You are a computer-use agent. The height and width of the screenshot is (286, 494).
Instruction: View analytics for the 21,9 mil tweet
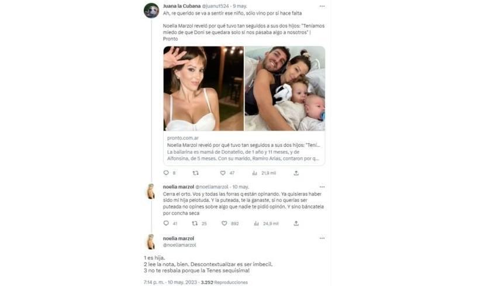point(255,173)
